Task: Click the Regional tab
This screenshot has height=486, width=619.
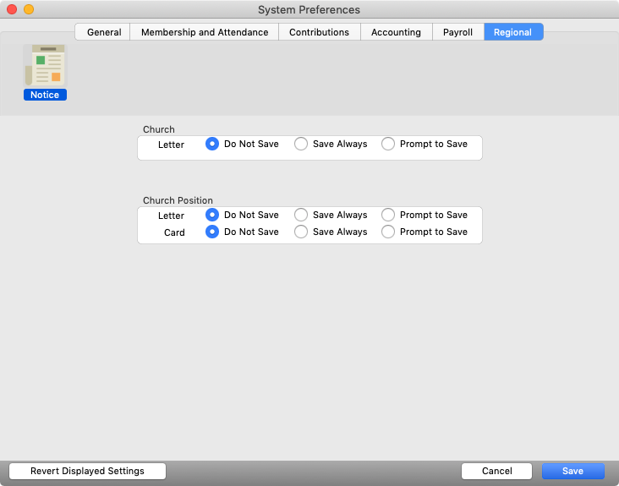Action: 513,32
